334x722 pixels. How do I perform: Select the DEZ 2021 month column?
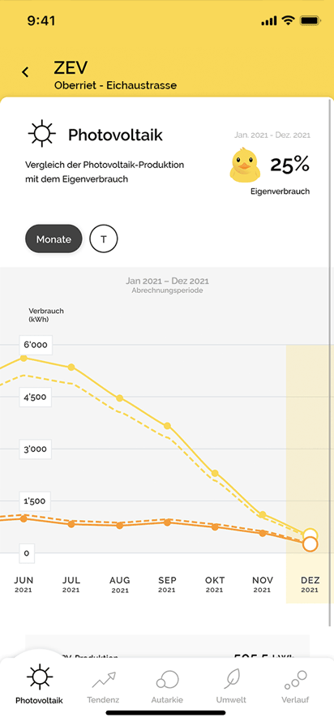[x=310, y=475]
